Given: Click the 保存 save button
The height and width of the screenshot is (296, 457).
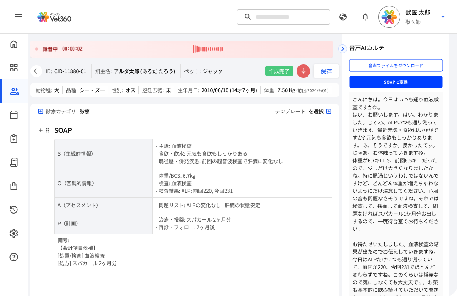Looking at the screenshot, I should [x=326, y=71].
